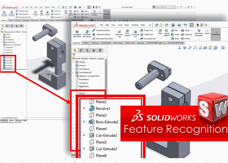Pick the Wrap tool in the Part4 window

[185, 30]
